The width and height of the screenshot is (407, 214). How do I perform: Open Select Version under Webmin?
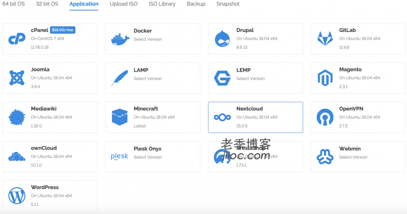pos(353,157)
